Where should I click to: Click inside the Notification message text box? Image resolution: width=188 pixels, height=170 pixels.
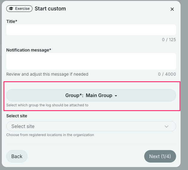click(x=91, y=61)
